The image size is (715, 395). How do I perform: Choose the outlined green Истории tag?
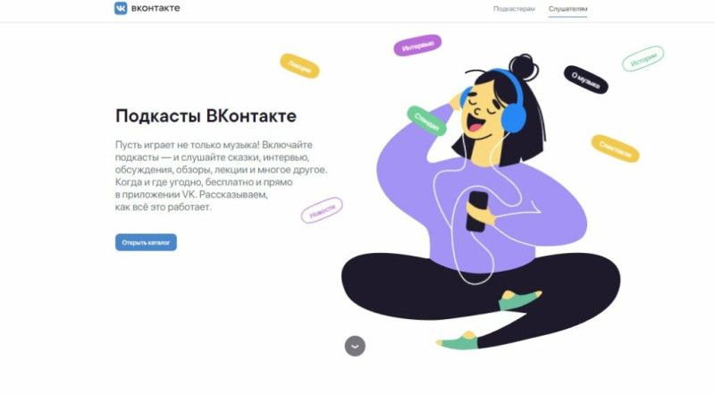643,59
